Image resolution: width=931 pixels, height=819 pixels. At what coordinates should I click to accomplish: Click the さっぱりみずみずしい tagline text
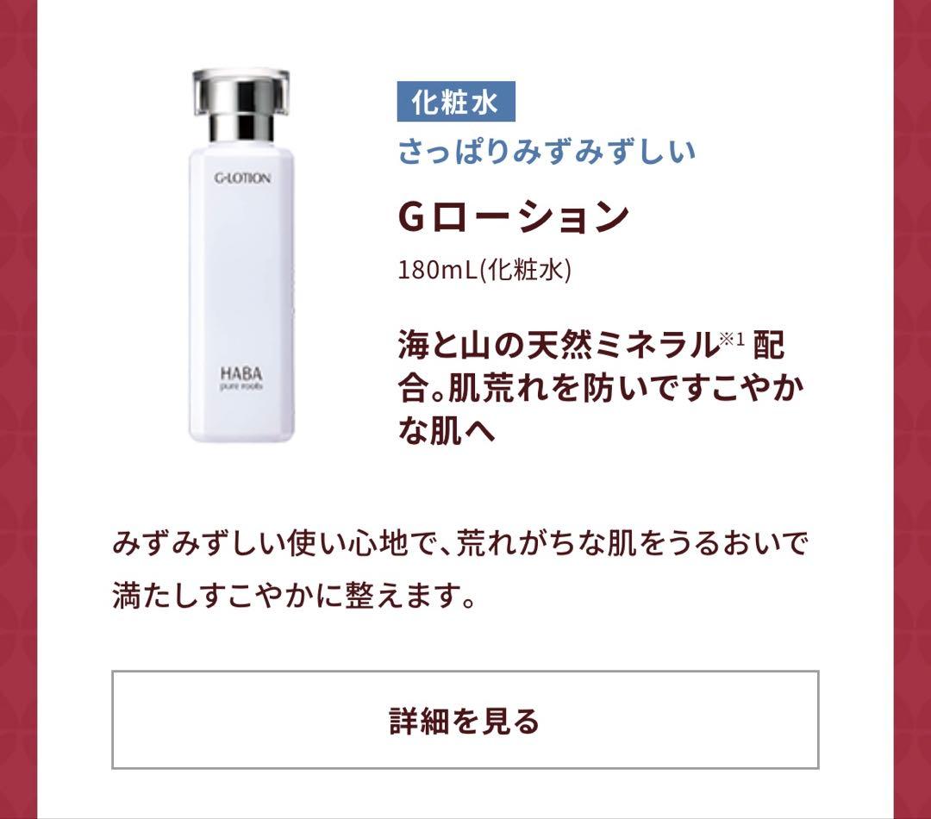click(547, 151)
